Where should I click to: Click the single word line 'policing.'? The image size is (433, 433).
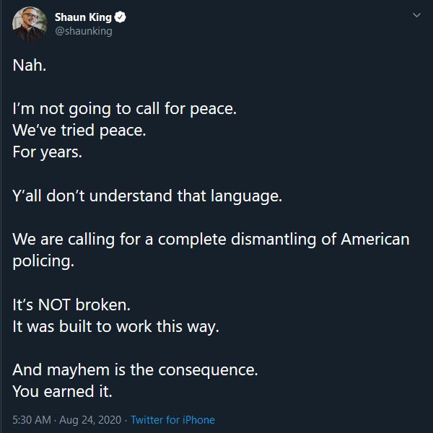pyautogui.click(x=43, y=261)
